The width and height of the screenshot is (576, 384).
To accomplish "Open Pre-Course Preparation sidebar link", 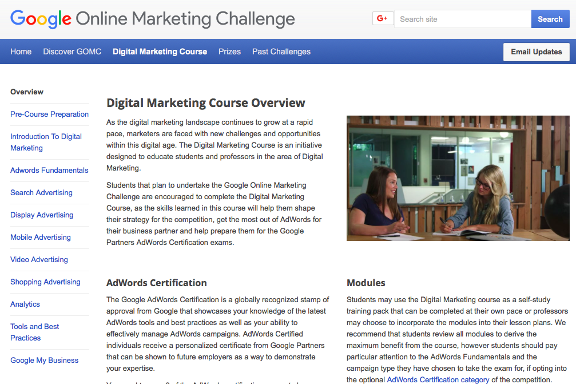I will (50, 114).
